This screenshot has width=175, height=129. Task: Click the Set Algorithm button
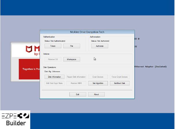pos(98,83)
